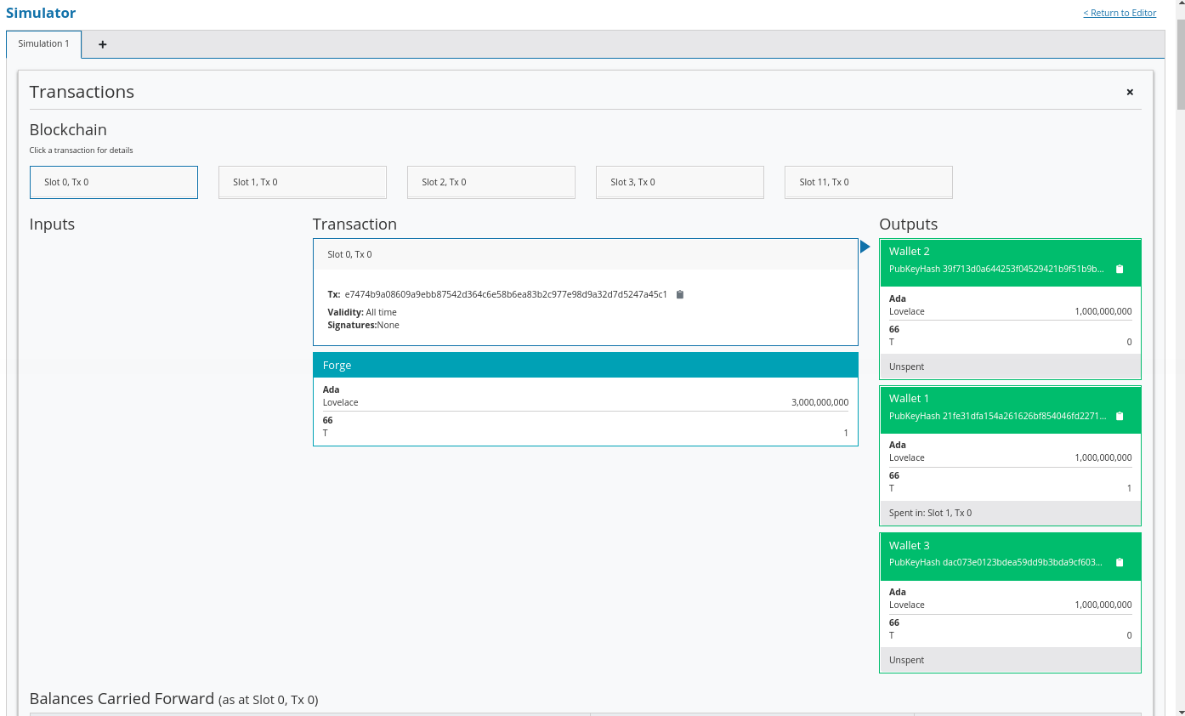View the Slot 2, Tx 0 transaction
The image size is (1185, 716).
click(x=490, y=182)
